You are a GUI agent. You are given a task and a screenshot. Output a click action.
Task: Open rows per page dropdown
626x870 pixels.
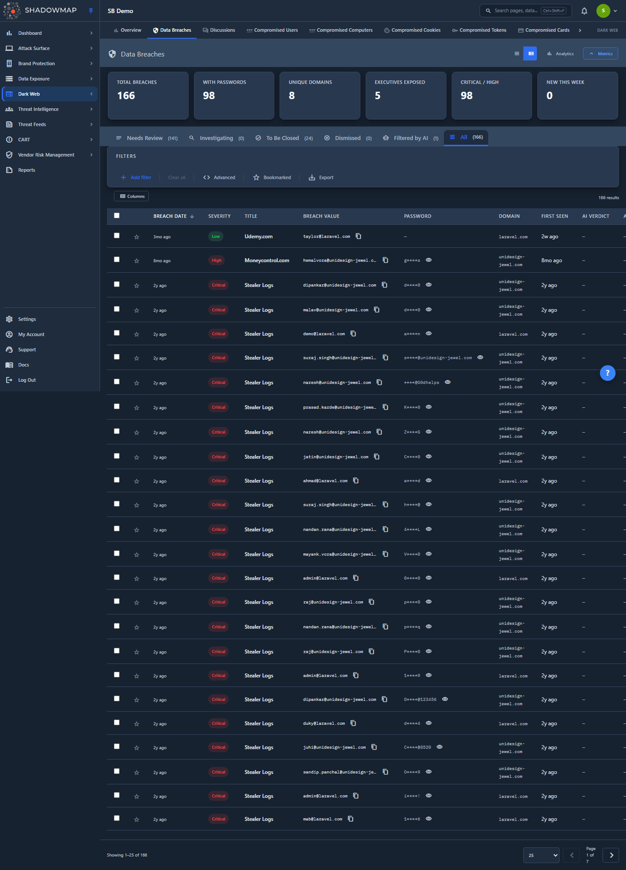541,855
